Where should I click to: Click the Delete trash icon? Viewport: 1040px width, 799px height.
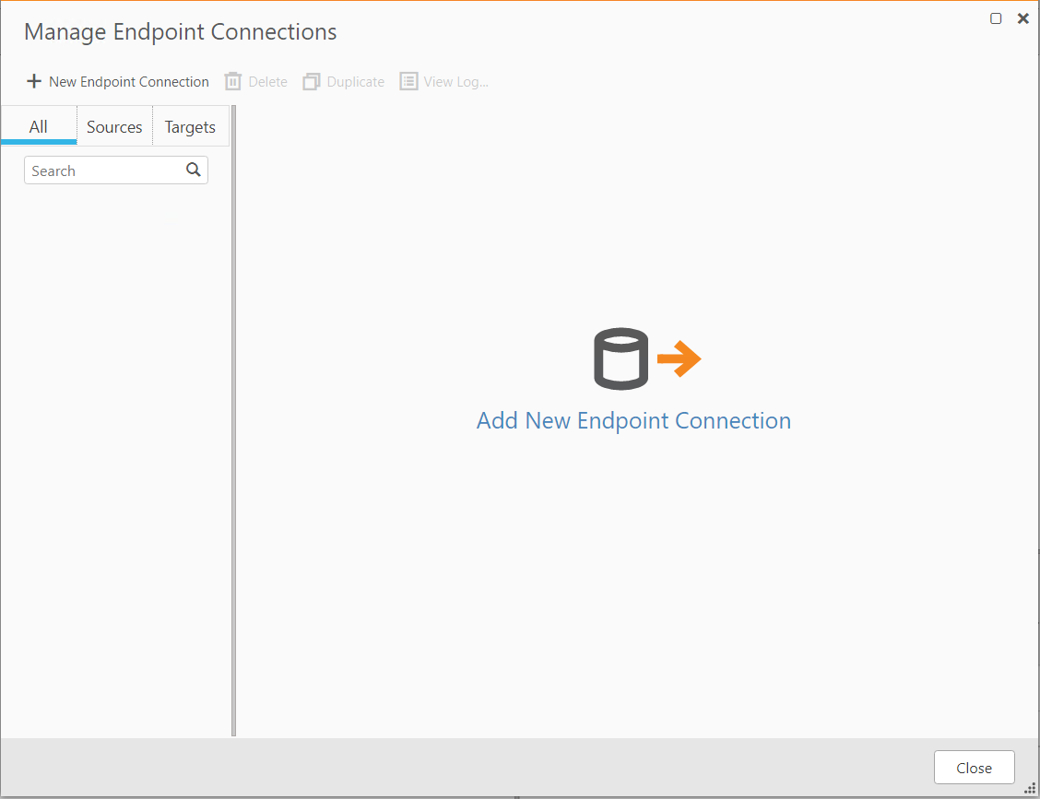230,81
